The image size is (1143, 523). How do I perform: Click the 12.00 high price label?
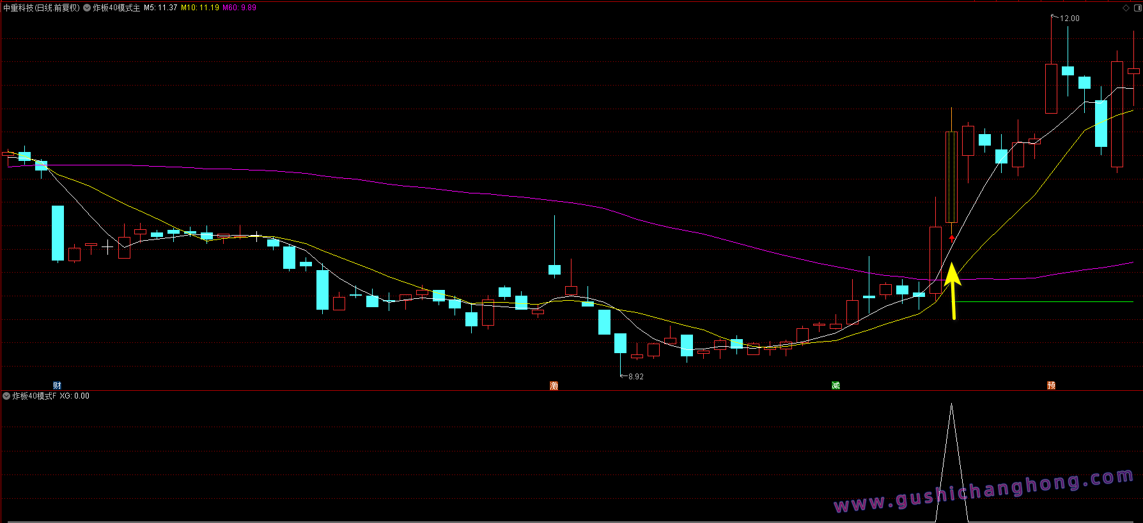point(1069,18)
